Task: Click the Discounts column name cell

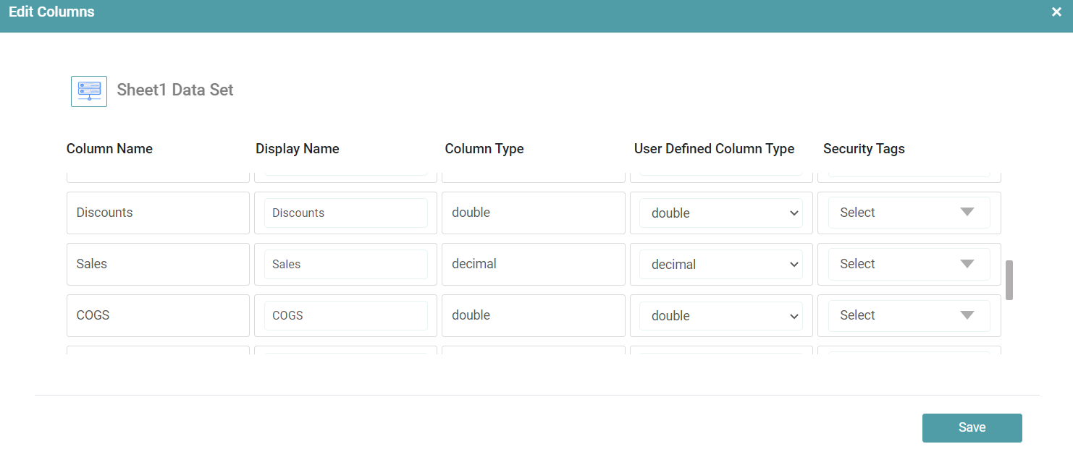Action: pos(158,213)
